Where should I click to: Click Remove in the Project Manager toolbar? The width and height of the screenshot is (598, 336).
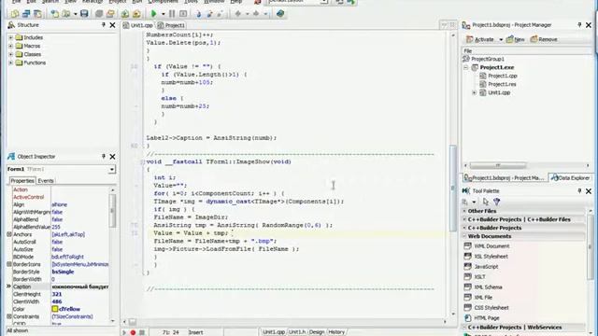544,39
